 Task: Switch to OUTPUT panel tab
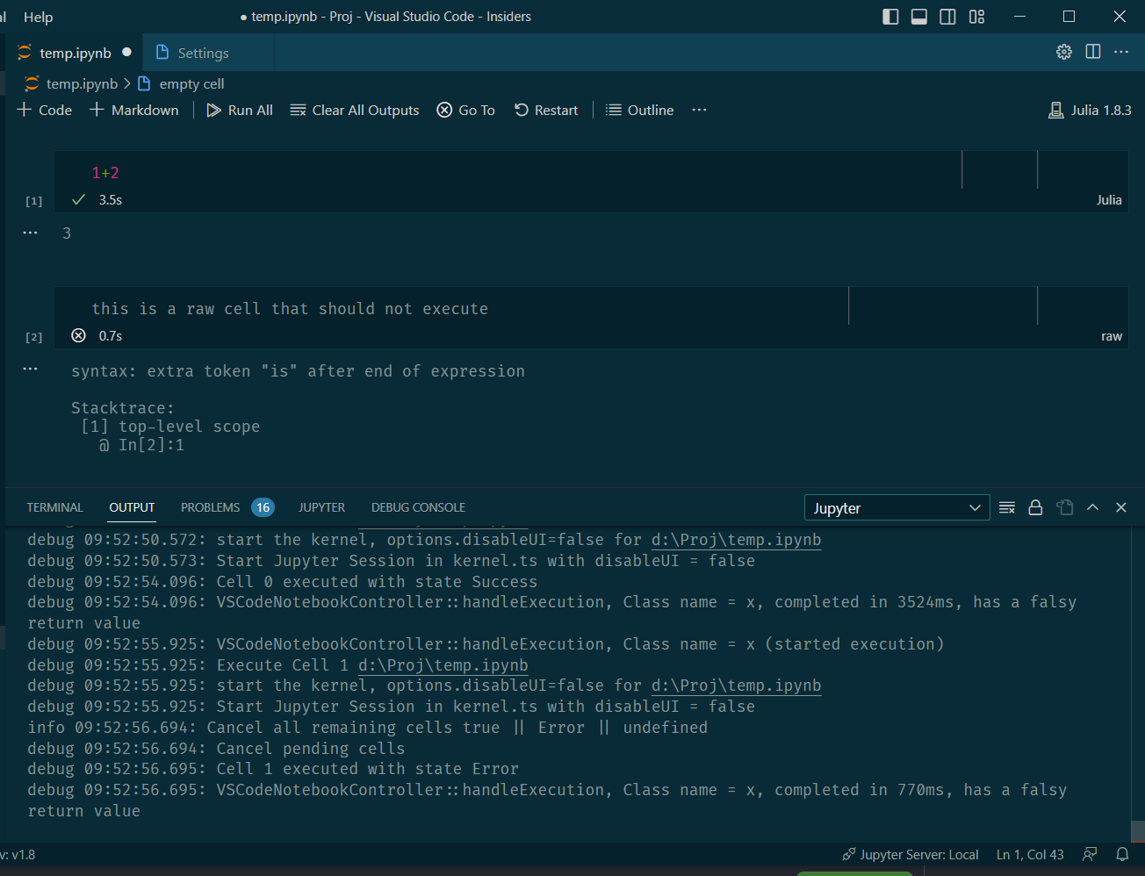click(x=132, y=507)
